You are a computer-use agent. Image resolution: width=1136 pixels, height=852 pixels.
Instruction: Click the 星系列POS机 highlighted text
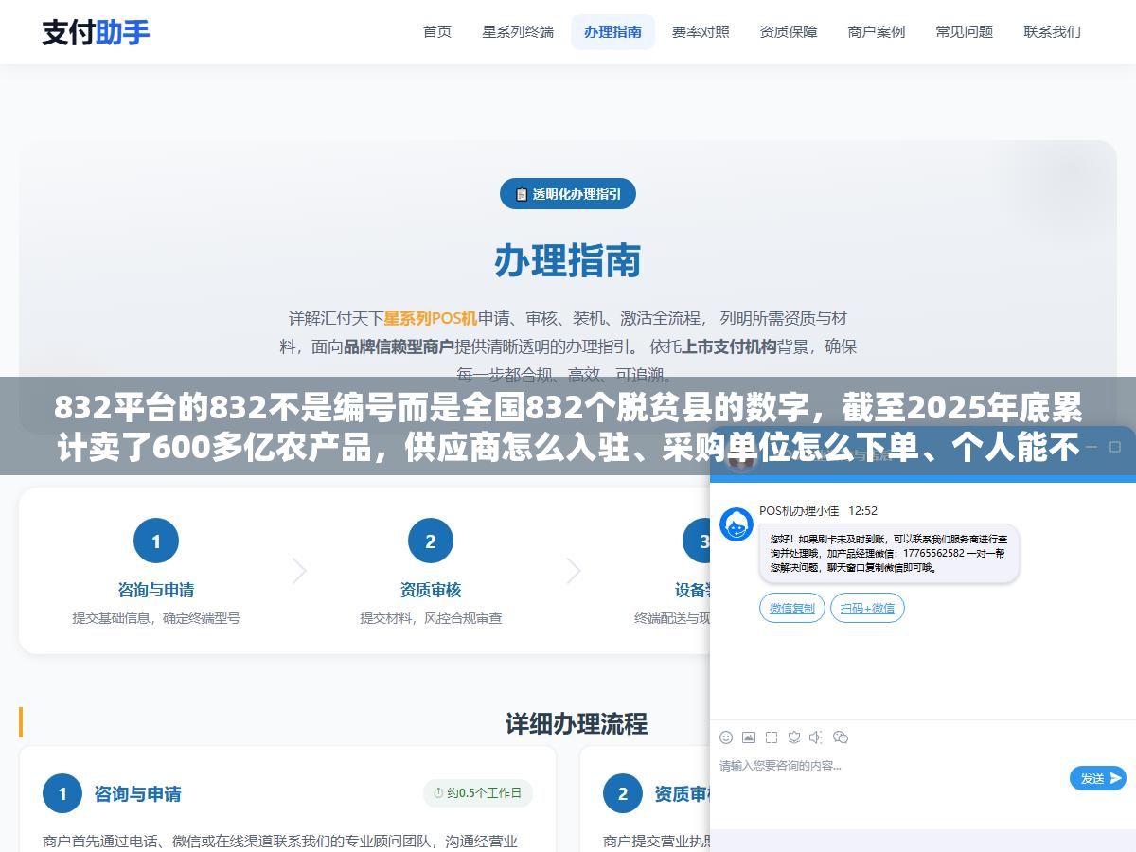tap(431, 318)
